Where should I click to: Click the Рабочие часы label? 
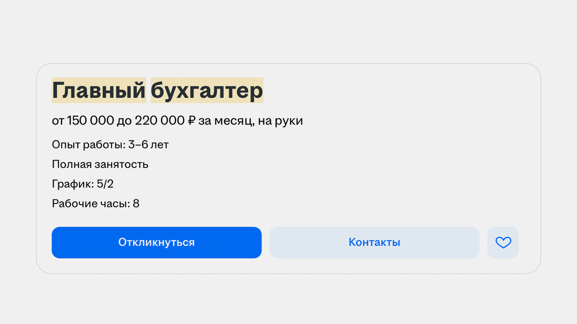pyautogui.click(x=91, y=204)
